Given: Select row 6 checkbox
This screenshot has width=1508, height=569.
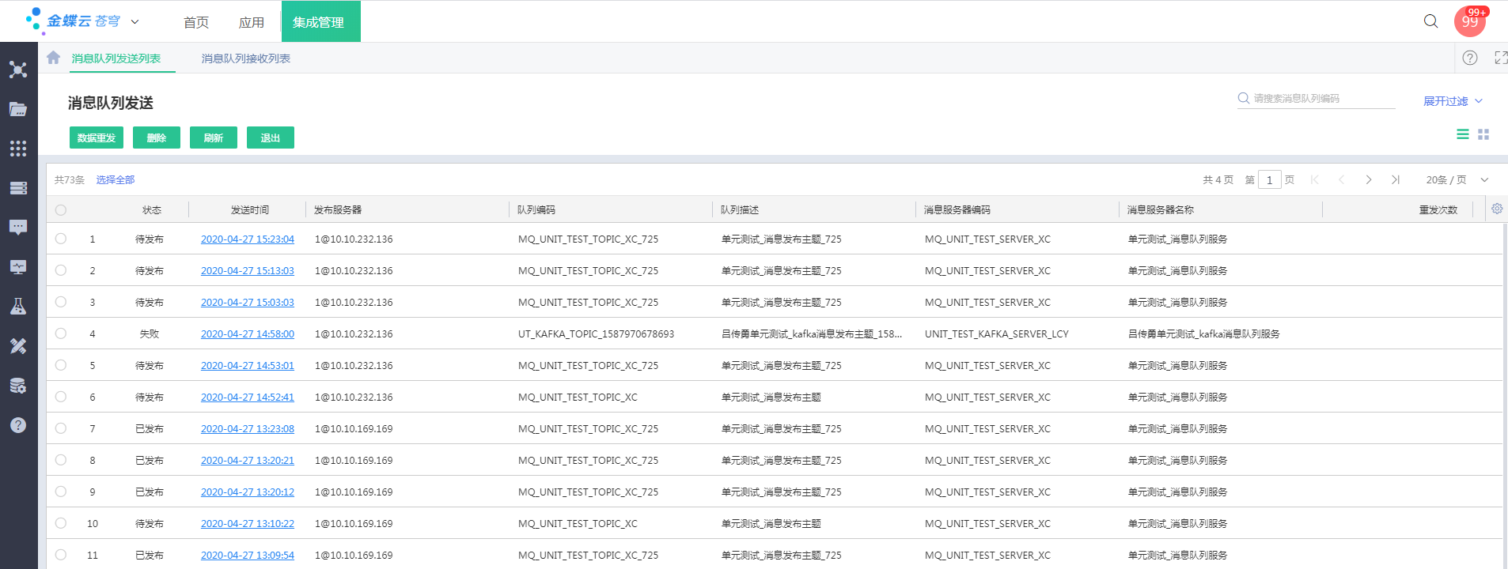Looking at the screenshot, I should click(61, 396).
